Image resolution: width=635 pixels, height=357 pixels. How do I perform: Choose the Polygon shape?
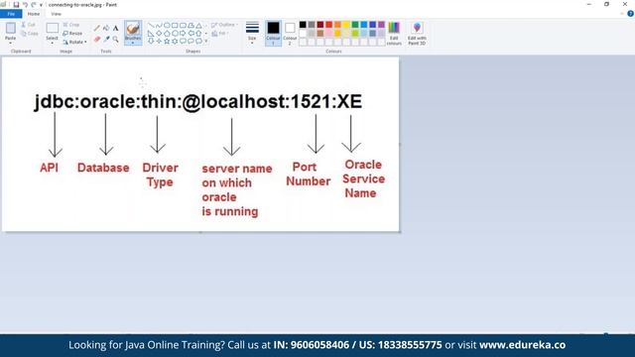pos(190,26)
